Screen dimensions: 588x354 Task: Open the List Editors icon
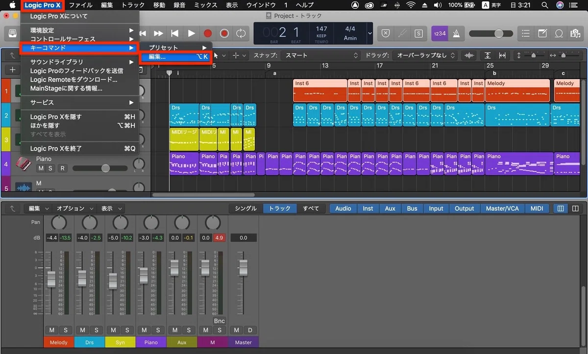click(526, 33)
